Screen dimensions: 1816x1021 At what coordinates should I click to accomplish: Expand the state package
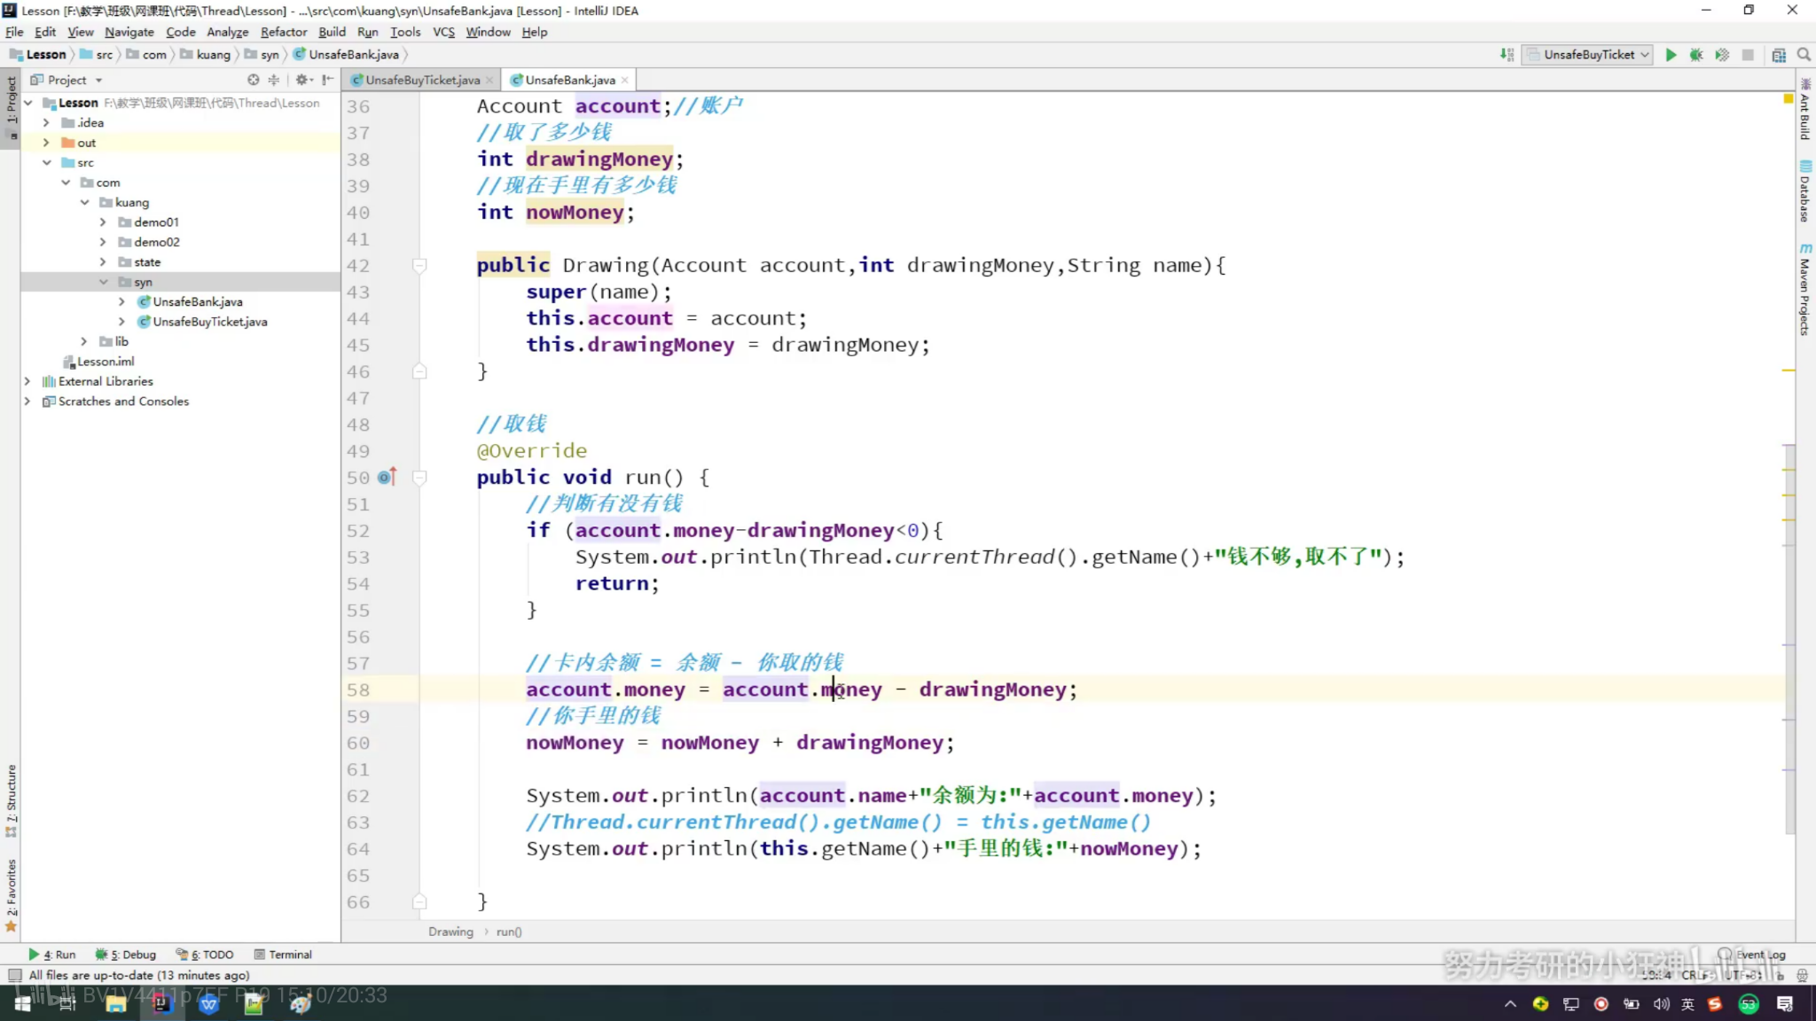103,261
